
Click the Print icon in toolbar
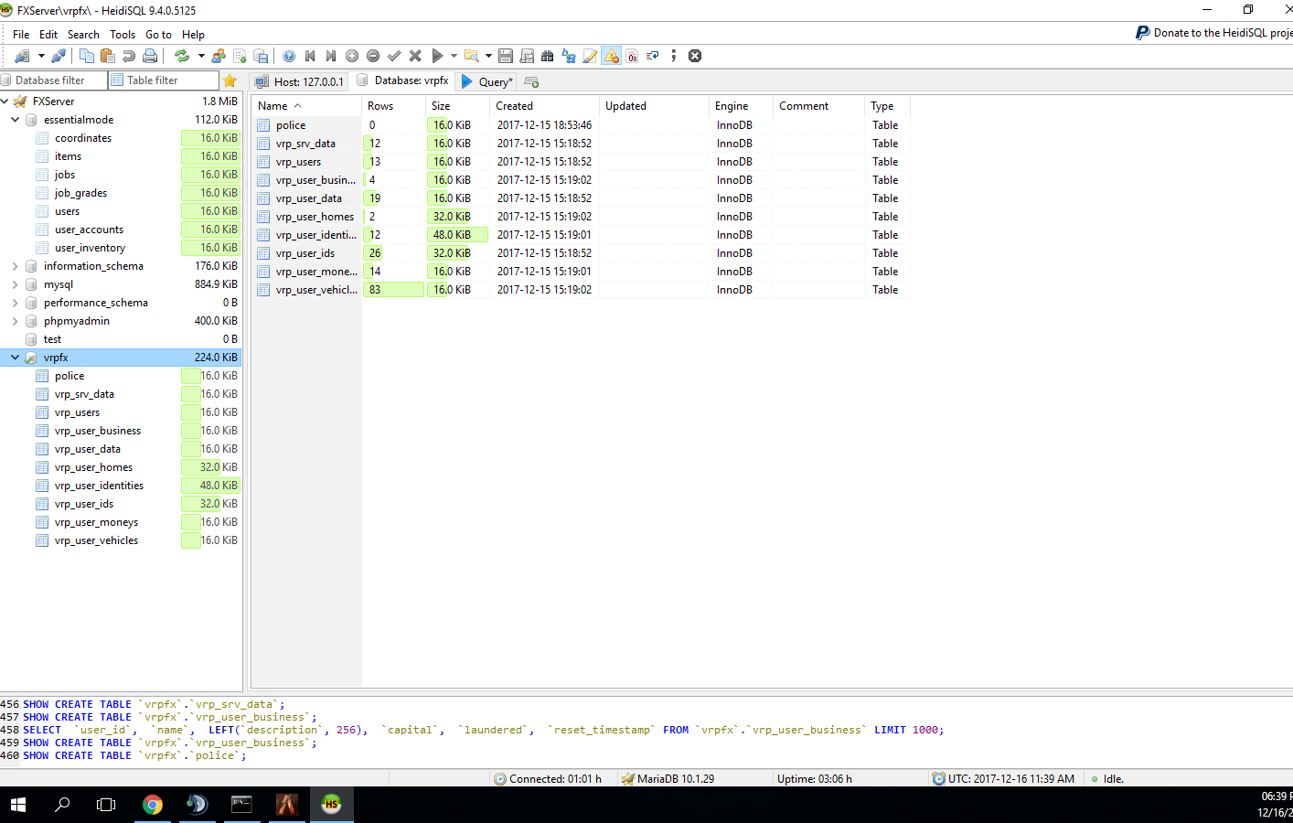pyautogui.click(x=150, y=56)
